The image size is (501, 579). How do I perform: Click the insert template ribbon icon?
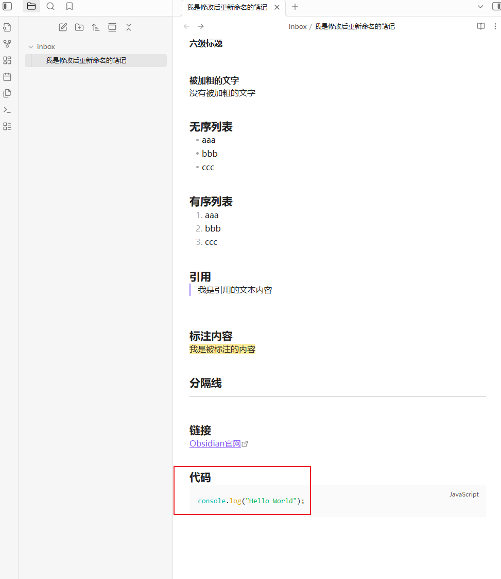pos(7,93)
